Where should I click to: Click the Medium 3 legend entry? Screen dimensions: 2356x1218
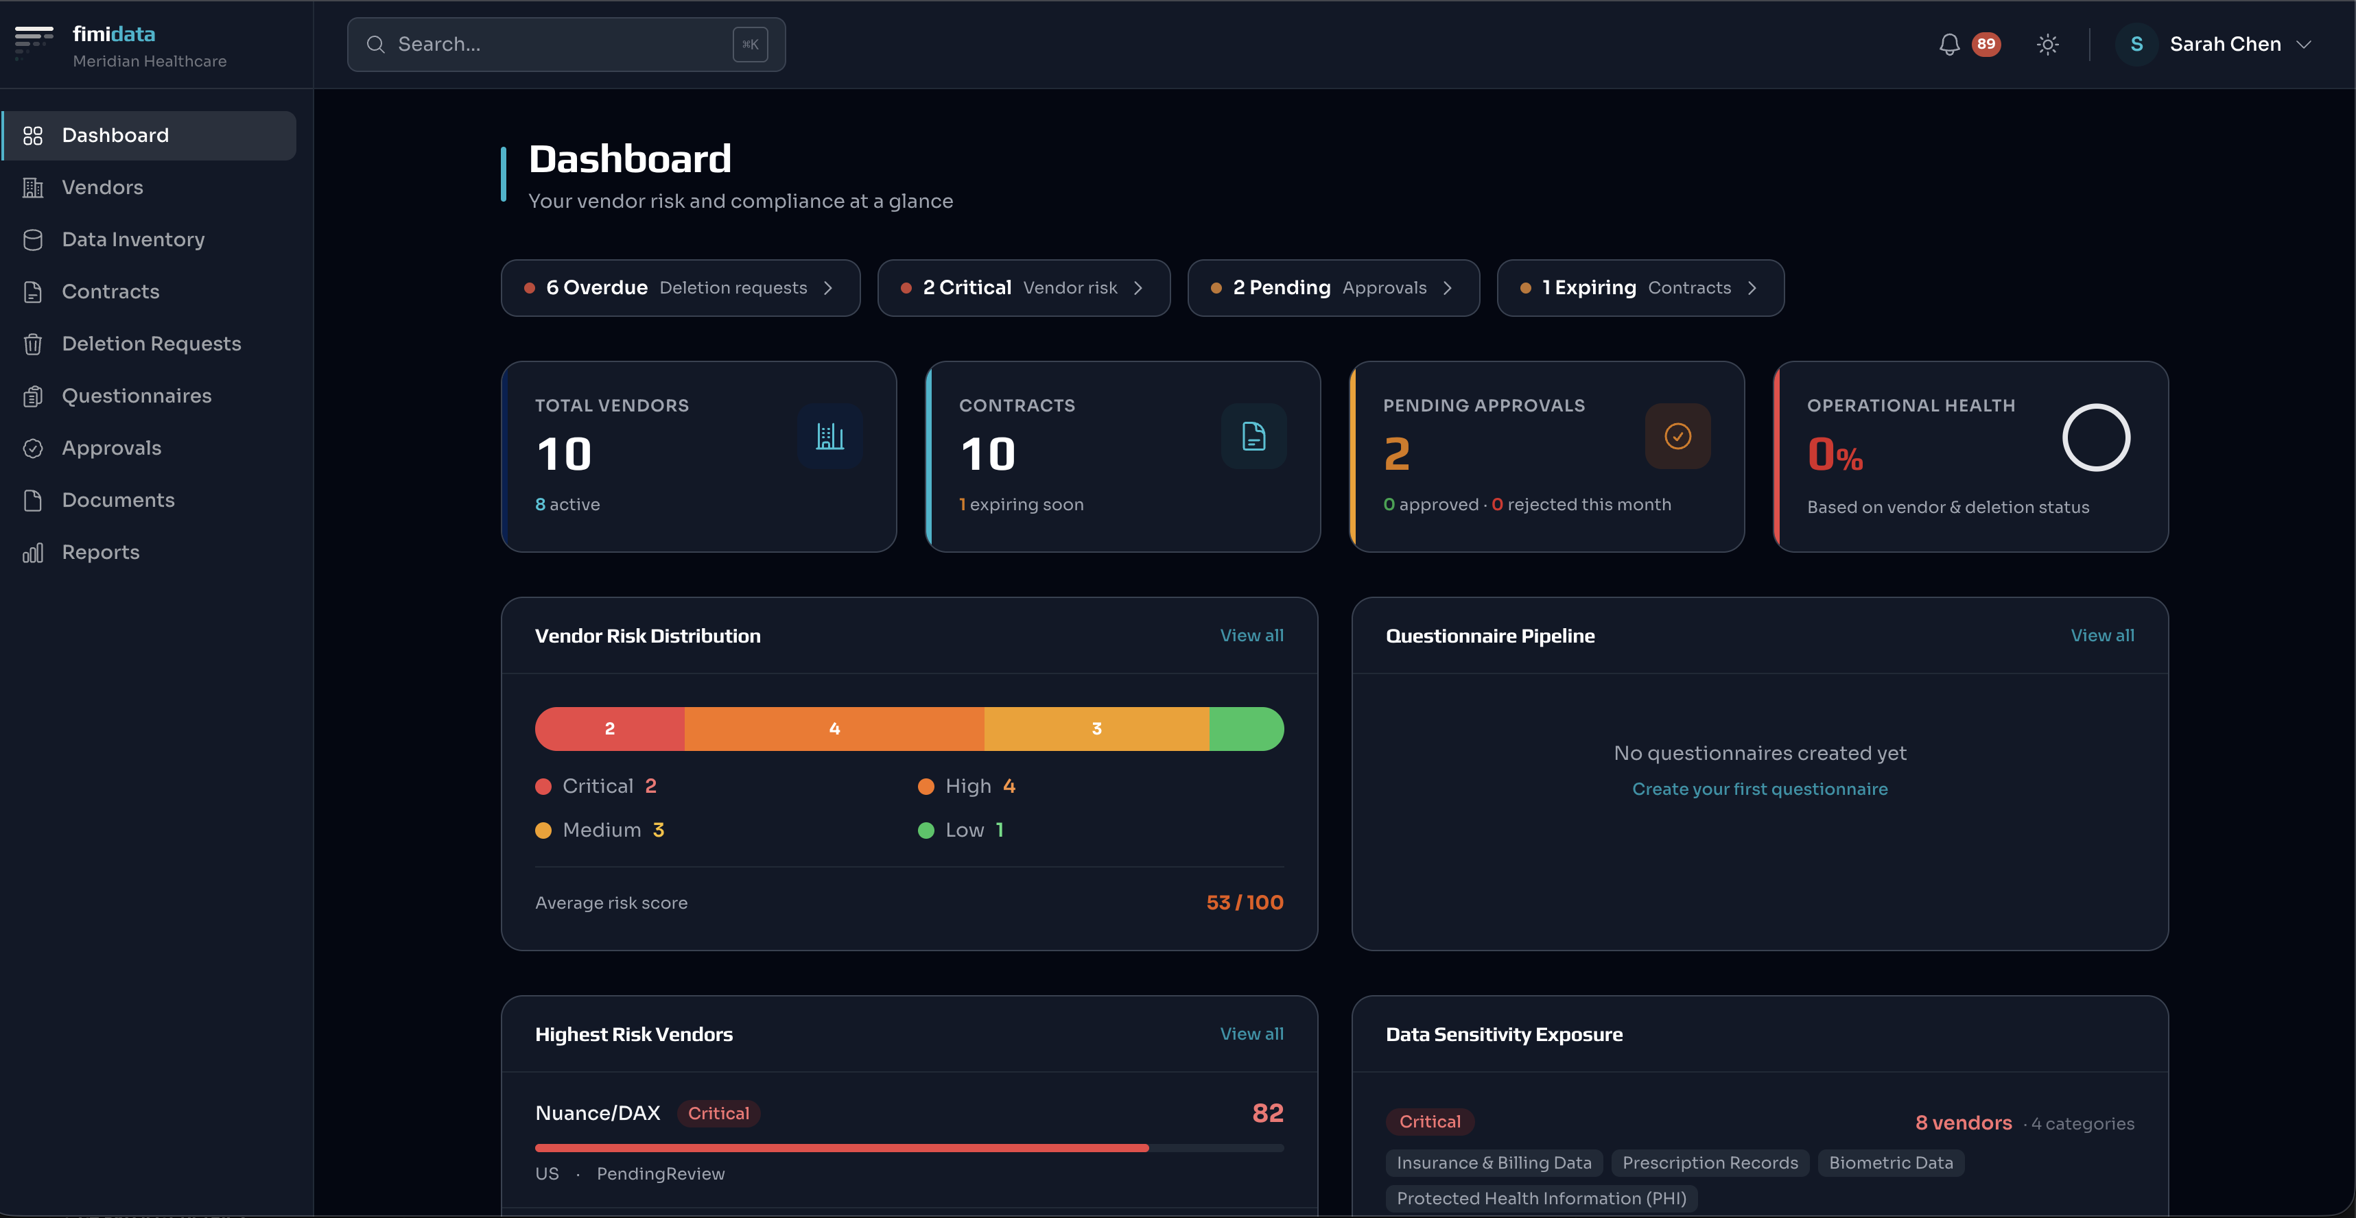pos(600,831)
